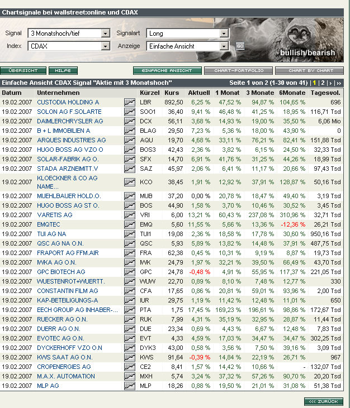350x408 pixels.
Task: Go to results page 2
Action: point(322,83)
